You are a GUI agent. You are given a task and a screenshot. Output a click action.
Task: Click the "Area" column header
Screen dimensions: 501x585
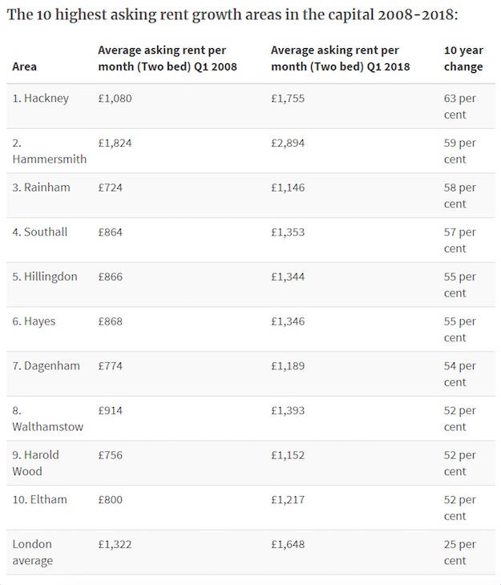pyautogui.click(x=25, y=67)
